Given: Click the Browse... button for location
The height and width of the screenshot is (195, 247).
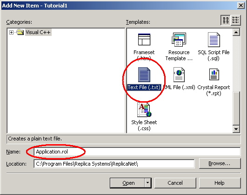Looking at the screenshot, I should coord(220,163).
